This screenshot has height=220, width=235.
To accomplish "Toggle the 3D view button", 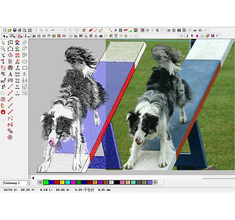I will tap(120, 36).
